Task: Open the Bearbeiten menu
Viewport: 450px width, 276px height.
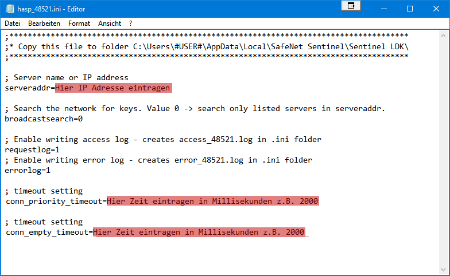Action: [44, 23]
